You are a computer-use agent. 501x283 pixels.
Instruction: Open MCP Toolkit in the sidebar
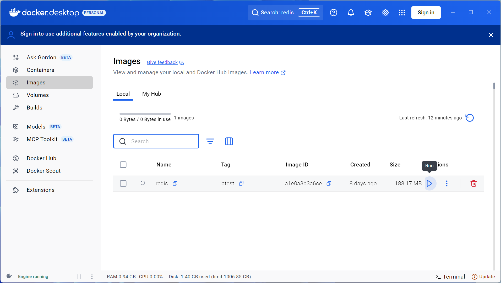click(x=50, y=139)
